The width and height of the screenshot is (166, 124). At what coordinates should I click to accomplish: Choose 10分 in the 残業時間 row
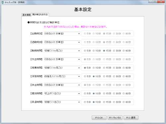(97, 68)
